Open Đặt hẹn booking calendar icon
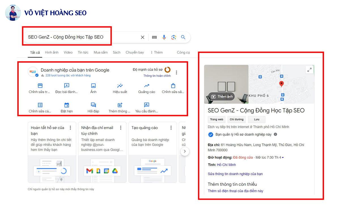 coord(67,105)
